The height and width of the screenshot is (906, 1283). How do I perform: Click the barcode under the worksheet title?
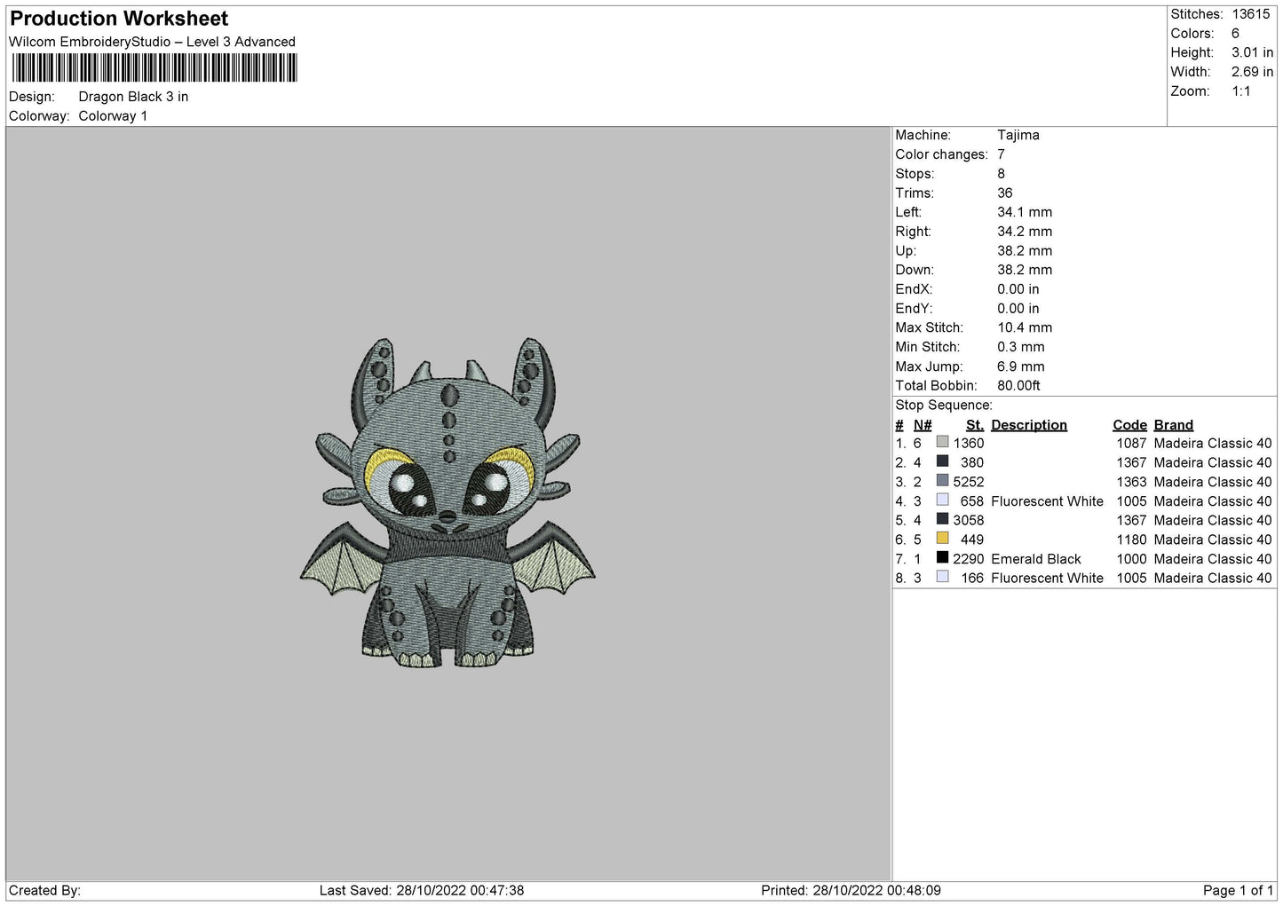[154, 68]
